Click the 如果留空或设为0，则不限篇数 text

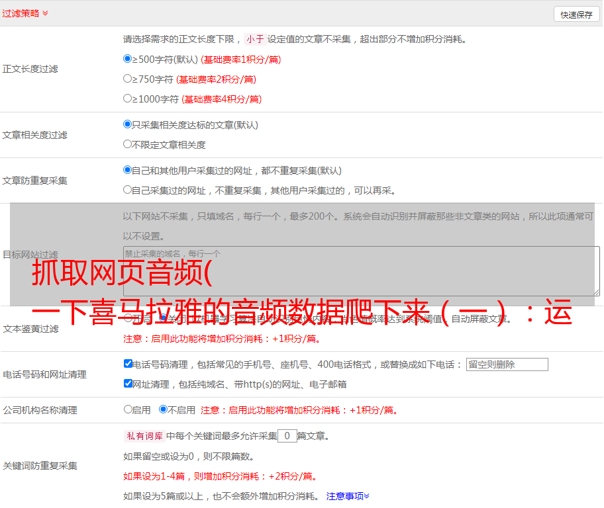tap(189, 457)
